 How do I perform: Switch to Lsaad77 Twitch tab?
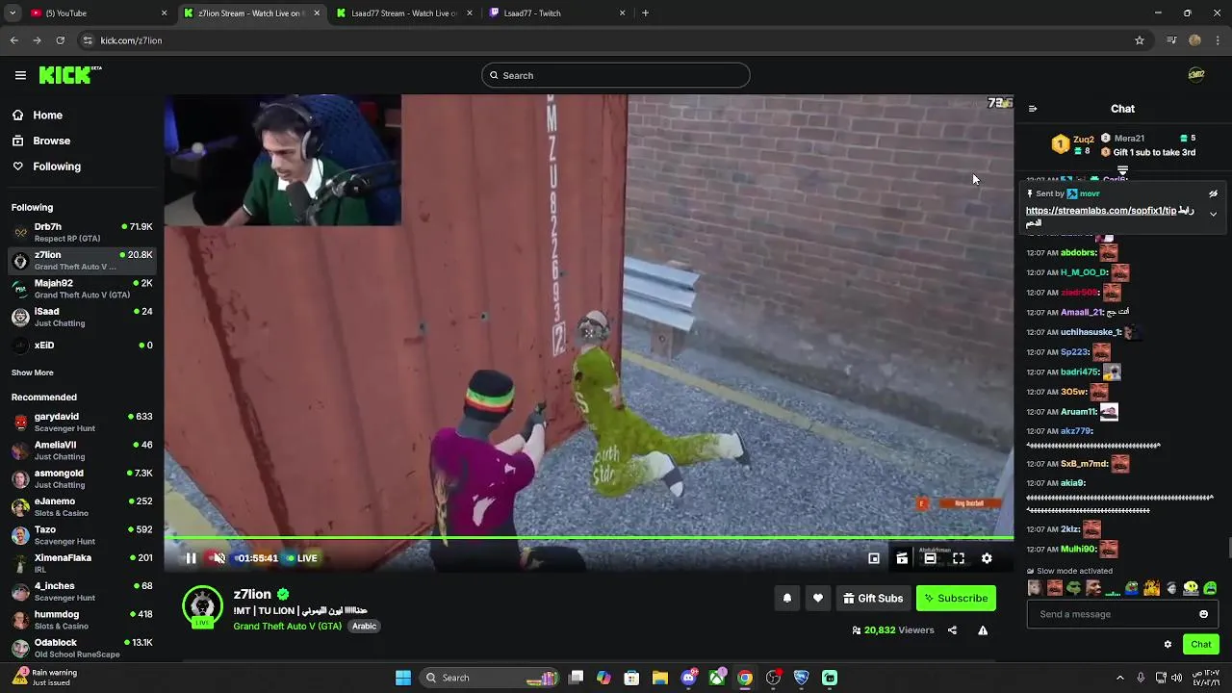point(556,13)
